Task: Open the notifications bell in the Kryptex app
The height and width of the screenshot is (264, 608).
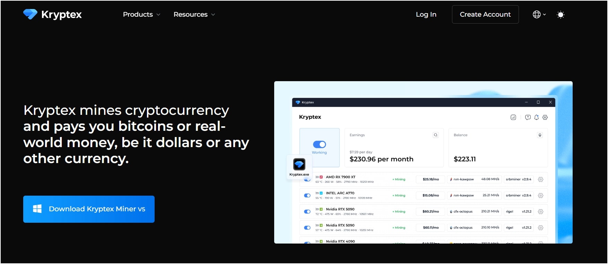Action: [537, 117]
